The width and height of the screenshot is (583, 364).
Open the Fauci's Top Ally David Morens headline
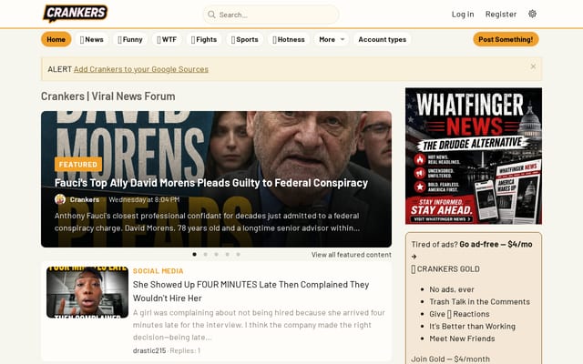[211, 183]
